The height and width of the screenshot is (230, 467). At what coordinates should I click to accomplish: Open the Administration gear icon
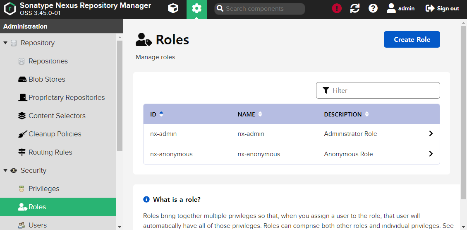pos(196,8)
